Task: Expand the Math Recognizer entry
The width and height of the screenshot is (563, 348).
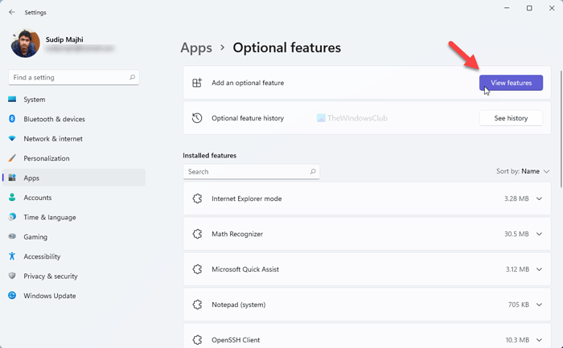Action: point(540,234)
